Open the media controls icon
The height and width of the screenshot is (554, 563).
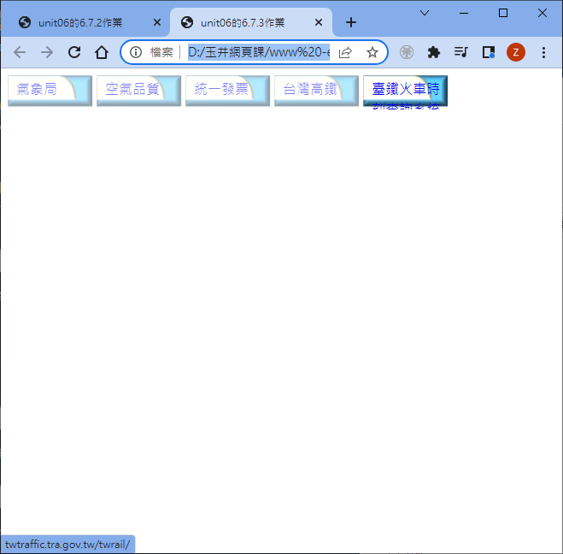point(461,52)
